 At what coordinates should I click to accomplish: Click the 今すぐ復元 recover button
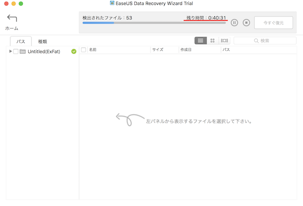(x=274, y=23)
